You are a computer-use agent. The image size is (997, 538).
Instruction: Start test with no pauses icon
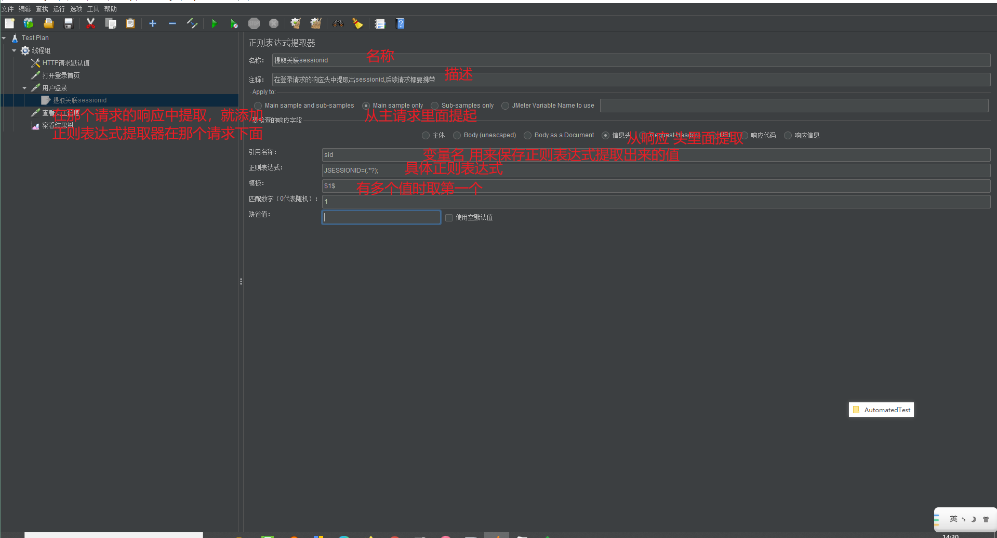(x=234, y=23)
